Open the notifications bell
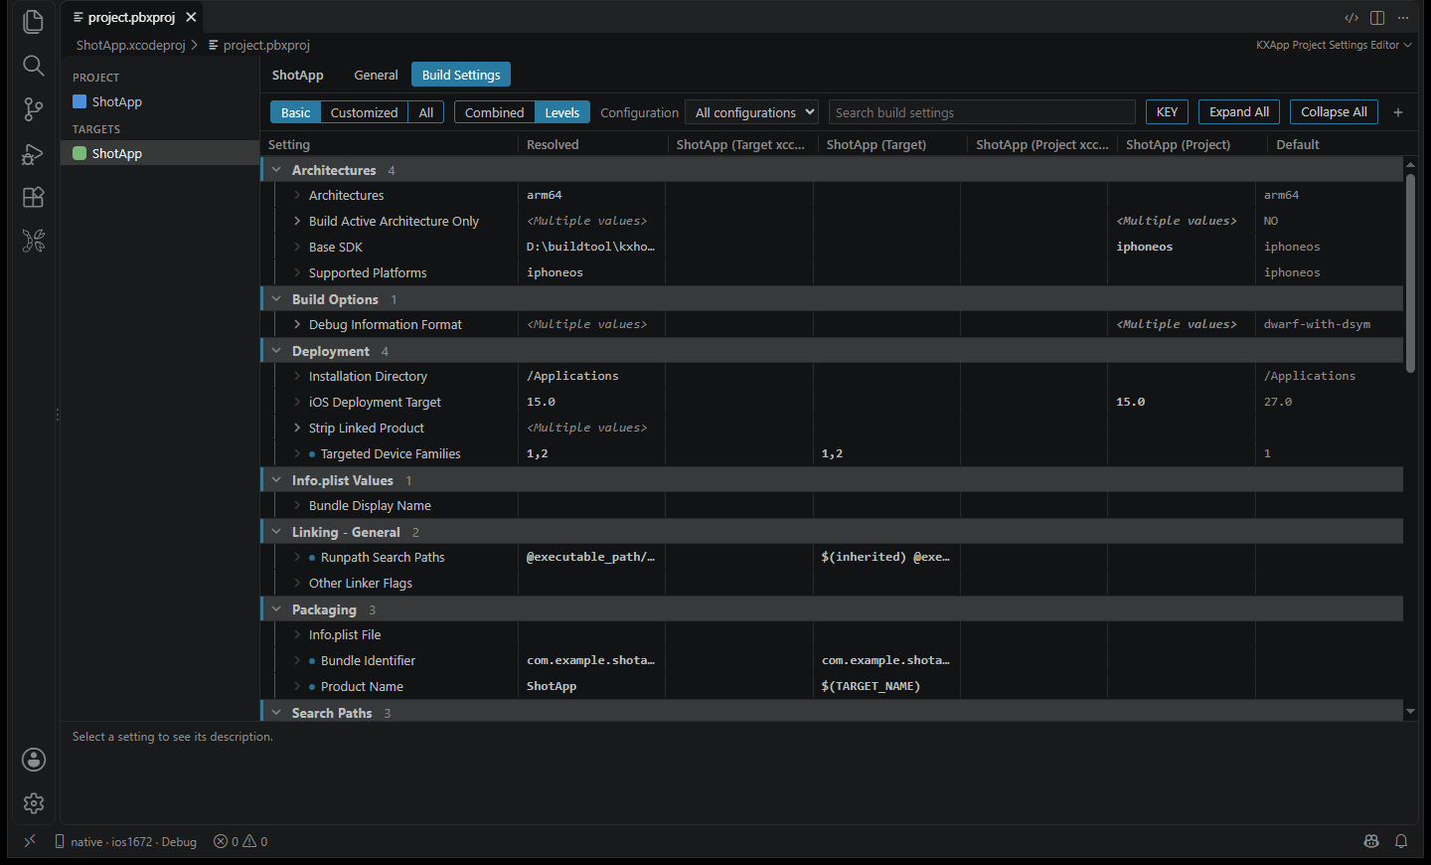Viewport: 1431px width, 865px height. click(x=1401, y=841)
